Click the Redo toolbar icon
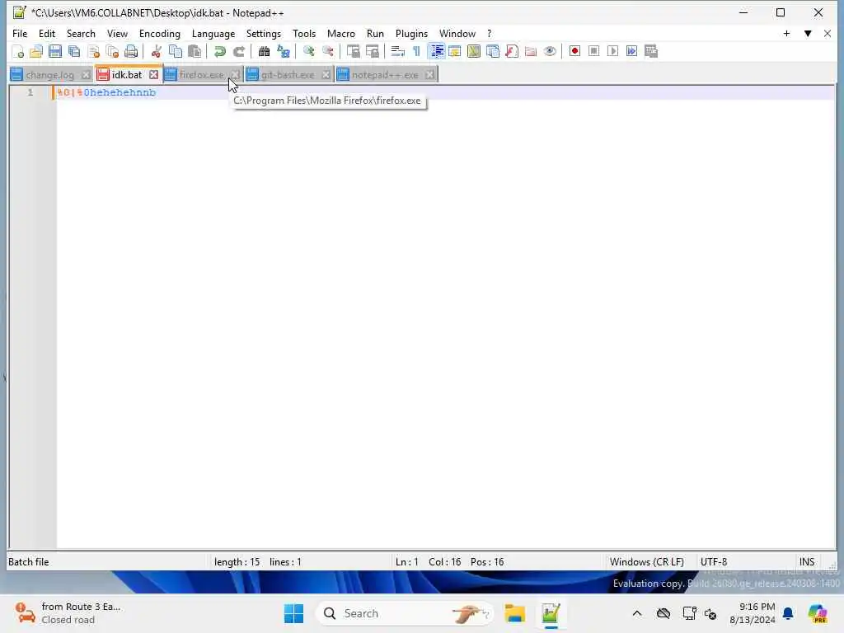 238,51
